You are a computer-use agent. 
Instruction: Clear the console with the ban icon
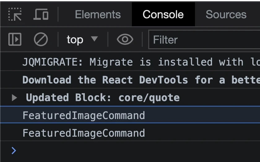(41, 39)
